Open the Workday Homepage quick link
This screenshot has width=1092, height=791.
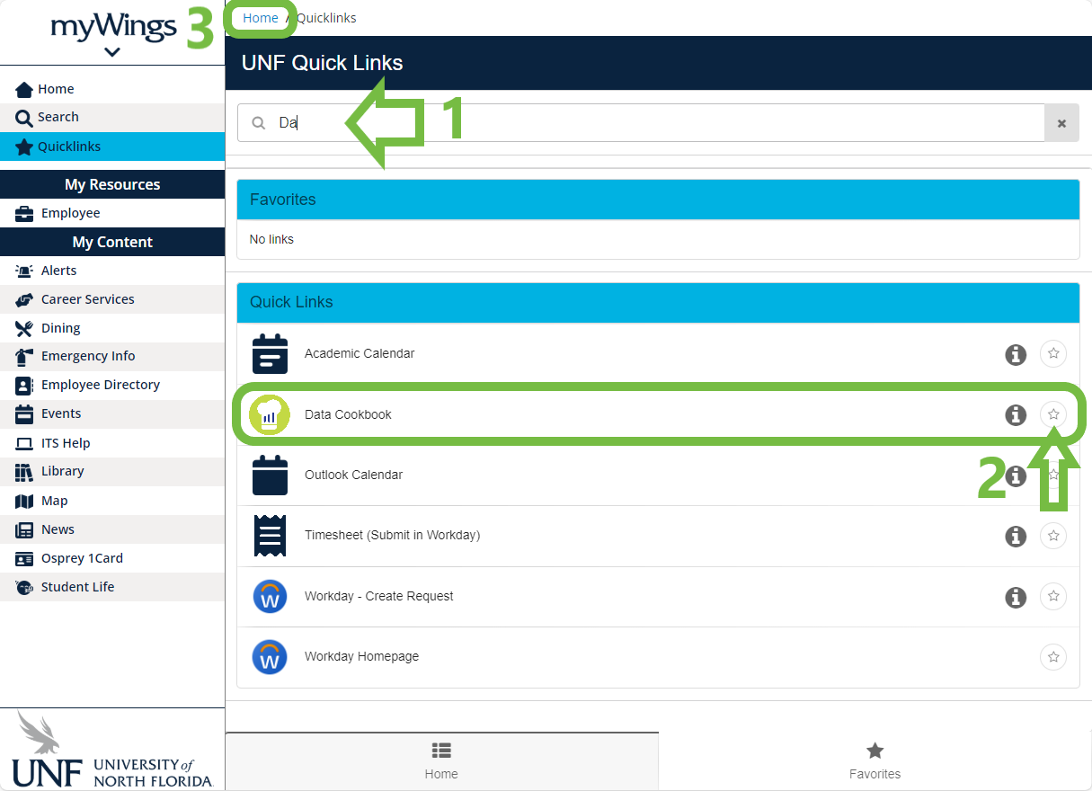361,656
